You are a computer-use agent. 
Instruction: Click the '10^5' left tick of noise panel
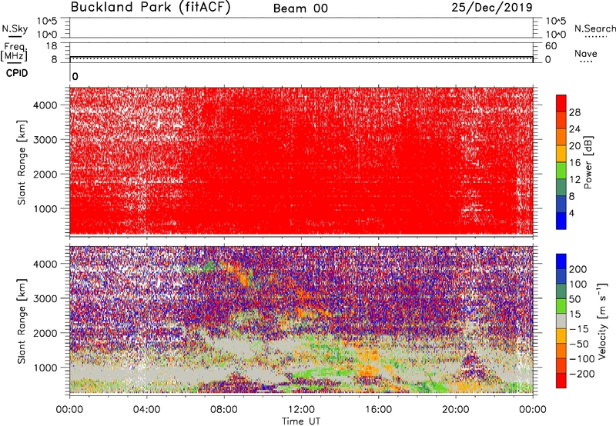(x=47, y=21)
